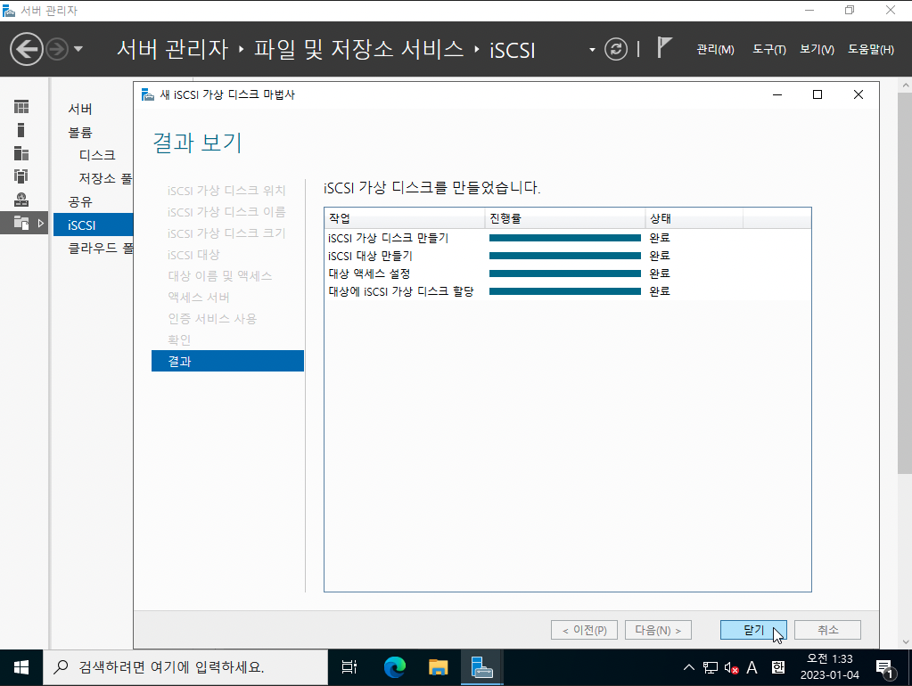The height and width of the screenshot is (686, 912).
Task: Open the Windows Start menu
Action: coord(21,667)
